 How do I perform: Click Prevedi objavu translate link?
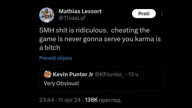[x=56, y=58]
